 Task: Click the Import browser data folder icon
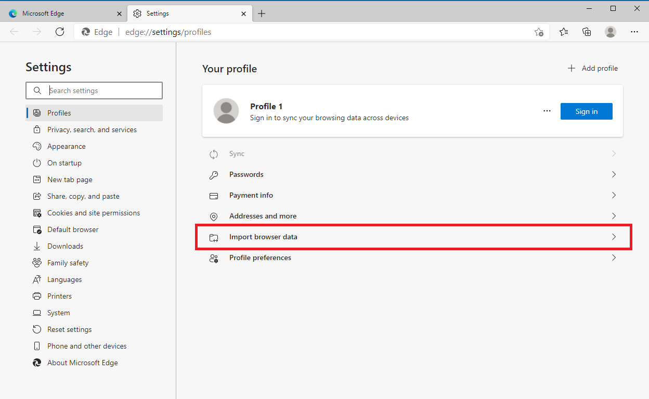click(x=214, y=237)
